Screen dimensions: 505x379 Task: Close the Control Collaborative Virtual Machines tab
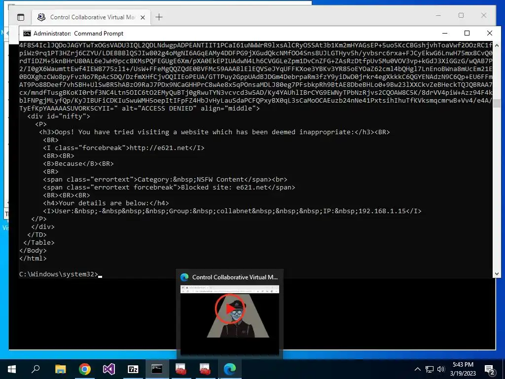pos(143,17)
